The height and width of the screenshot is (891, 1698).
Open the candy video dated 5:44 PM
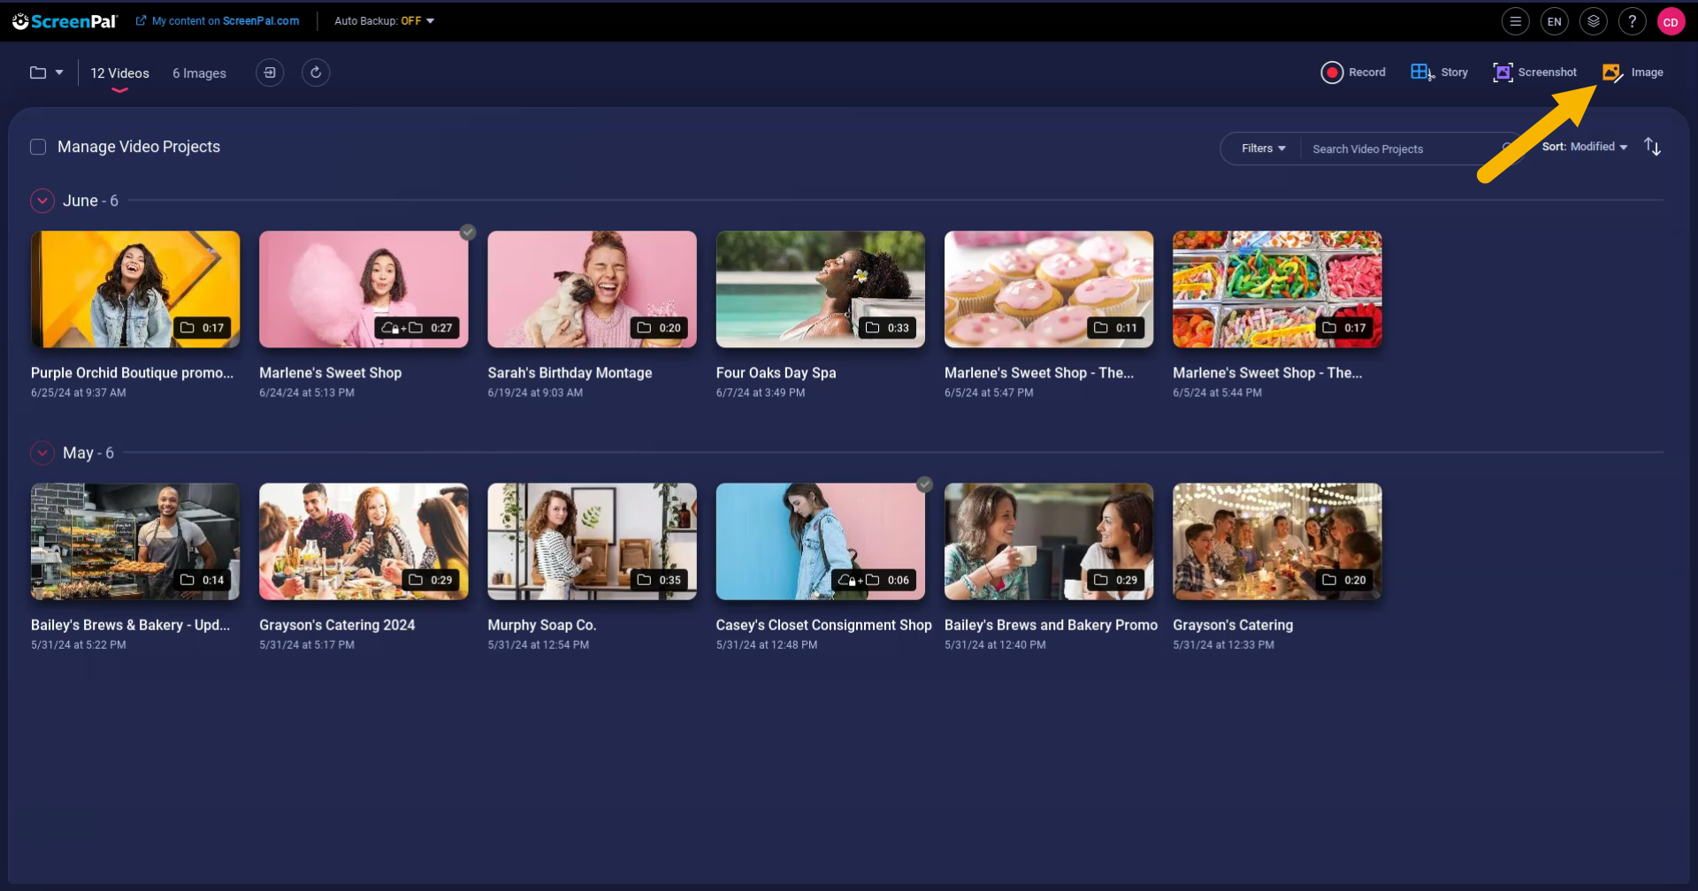(x=1277, y=289)
